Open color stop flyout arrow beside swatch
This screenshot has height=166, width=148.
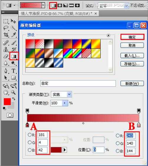pos(65,150)
